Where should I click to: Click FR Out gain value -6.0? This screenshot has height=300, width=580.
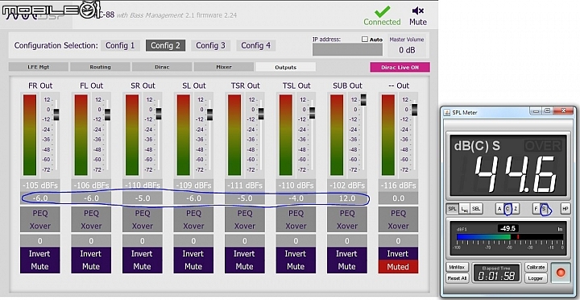pos(40,198)
